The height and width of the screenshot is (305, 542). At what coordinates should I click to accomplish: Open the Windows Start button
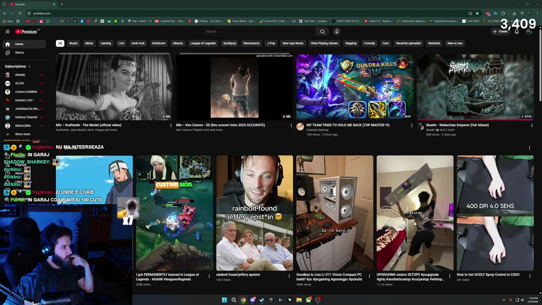pyautogui.click(x=224, y=300)
